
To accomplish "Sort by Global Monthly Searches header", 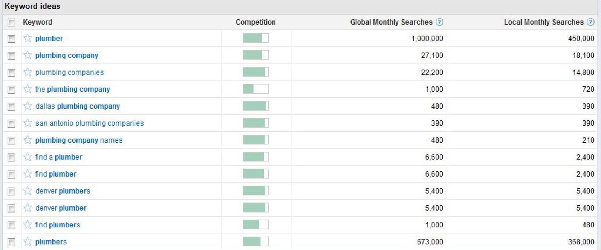I will point(391,22).
